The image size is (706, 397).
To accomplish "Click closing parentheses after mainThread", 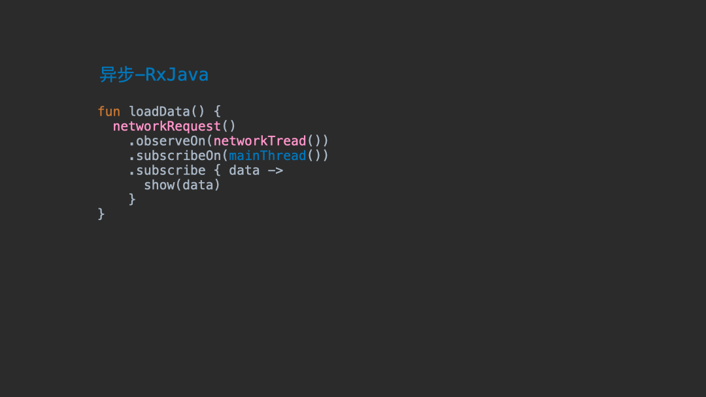I will pyautogui.click(x=318, y=155).
